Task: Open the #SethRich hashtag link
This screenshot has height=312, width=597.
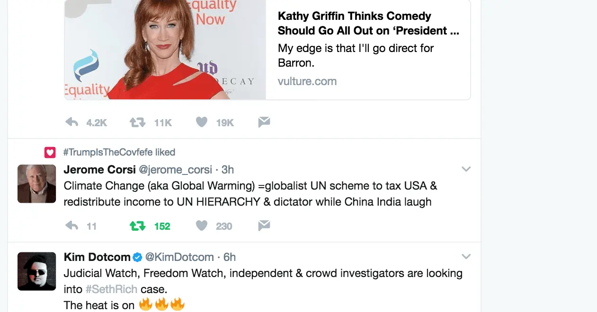Action: [111, 289]
